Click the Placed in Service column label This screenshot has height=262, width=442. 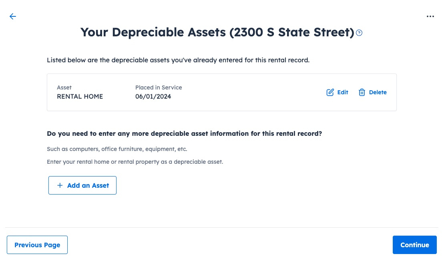pyautogui.click(x=159, y=87)
